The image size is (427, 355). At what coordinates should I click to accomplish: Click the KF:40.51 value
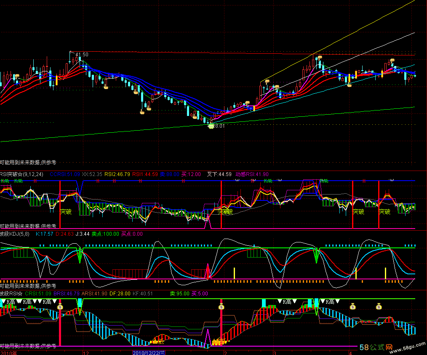[143, 294]
